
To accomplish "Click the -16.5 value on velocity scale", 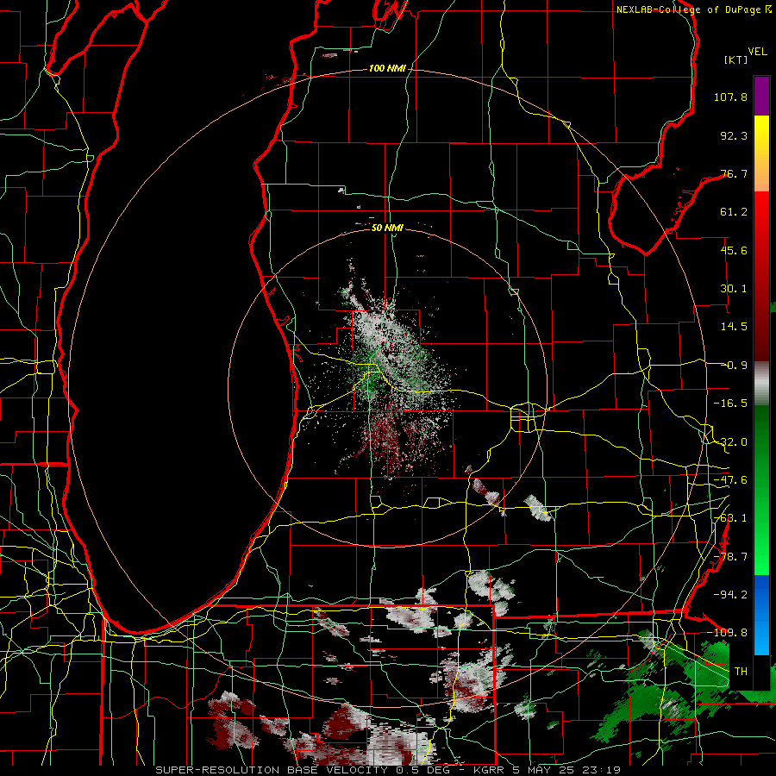I will [x=730, y=404].
